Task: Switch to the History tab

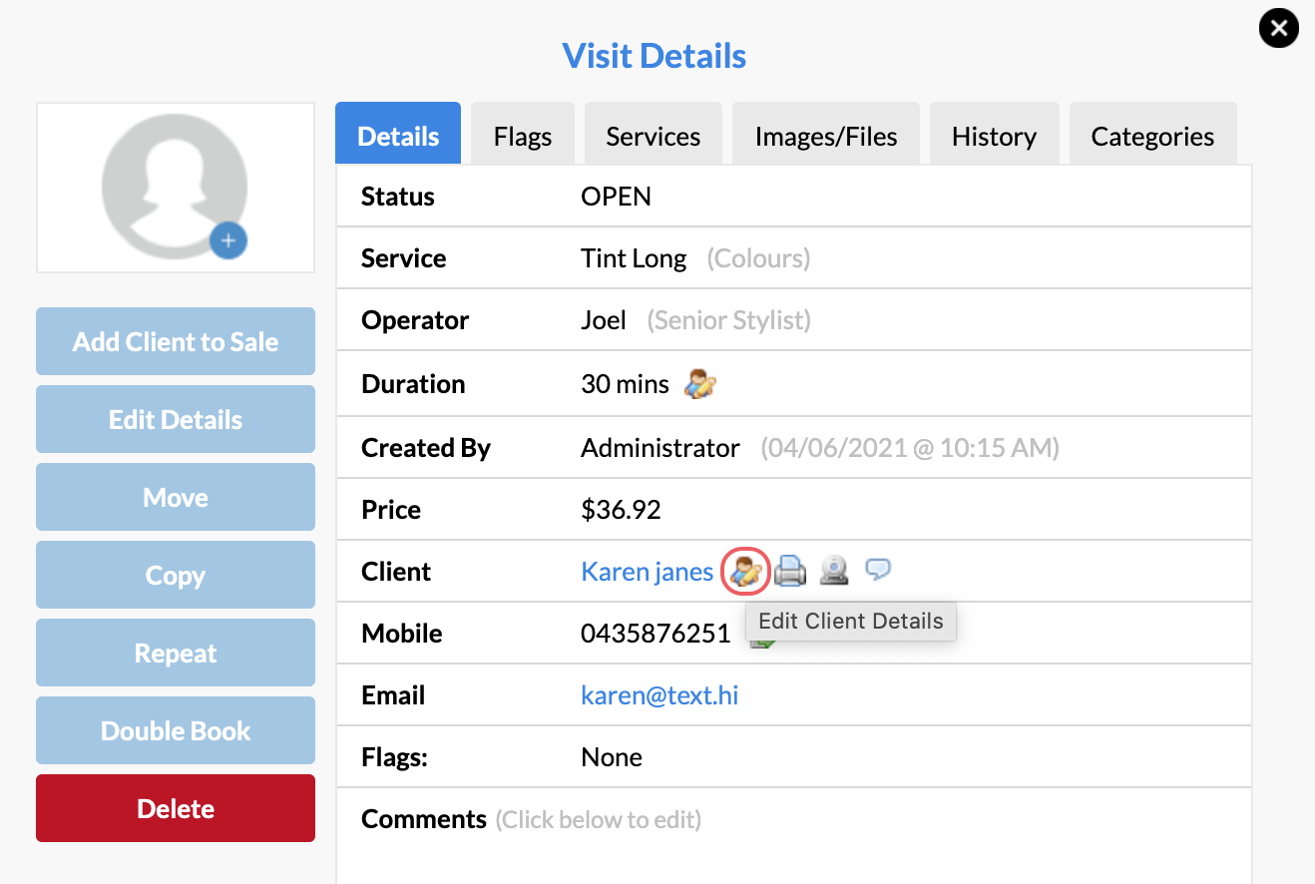Action: pos(994,133)
